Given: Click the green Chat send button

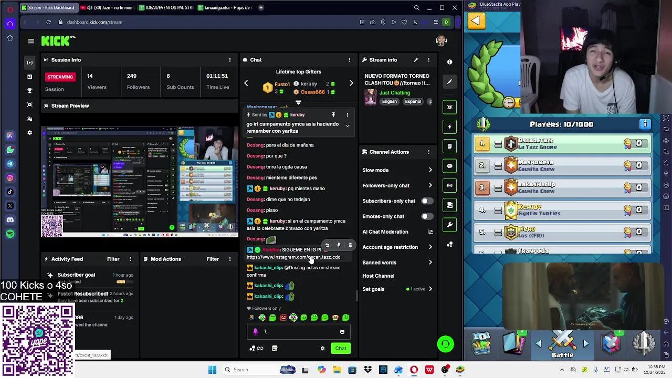Looking at the screenshot, I should tap(341, 349).
